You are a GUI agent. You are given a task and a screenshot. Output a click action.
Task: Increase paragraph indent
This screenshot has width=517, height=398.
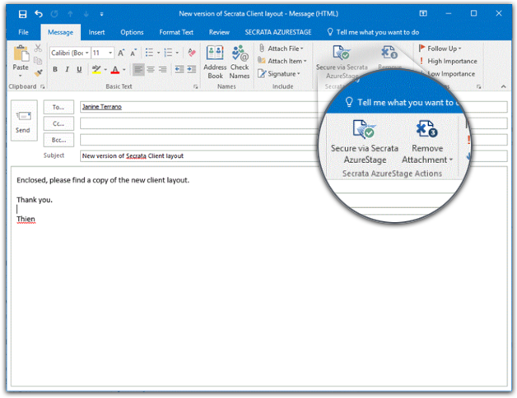coord(192,69)
